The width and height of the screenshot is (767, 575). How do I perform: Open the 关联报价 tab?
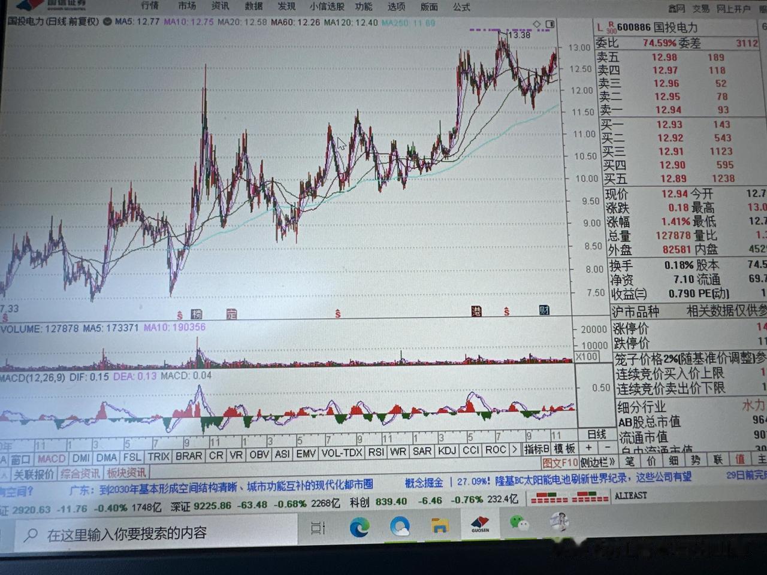coord(34,474)
